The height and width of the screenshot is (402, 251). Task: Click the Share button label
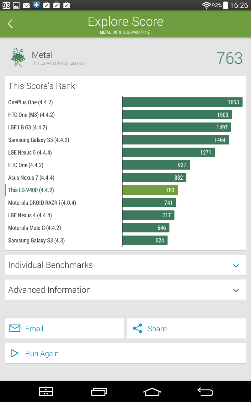tap(157, 329)
